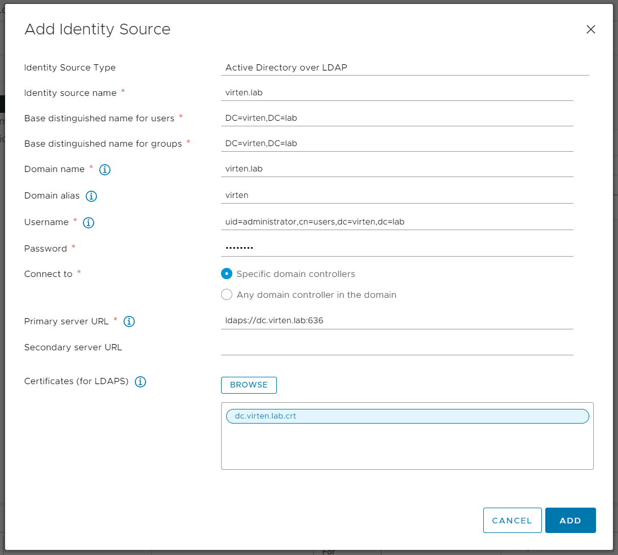Select the dc.virten.lab.crt certificate entry
This screenshot has width=618, height=555.
(x=407, y=416)
